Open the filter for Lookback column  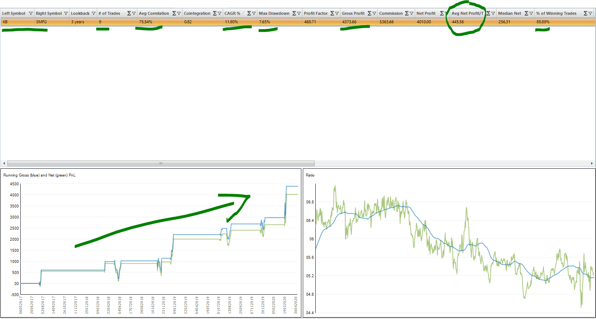click(x=93, y=13)
